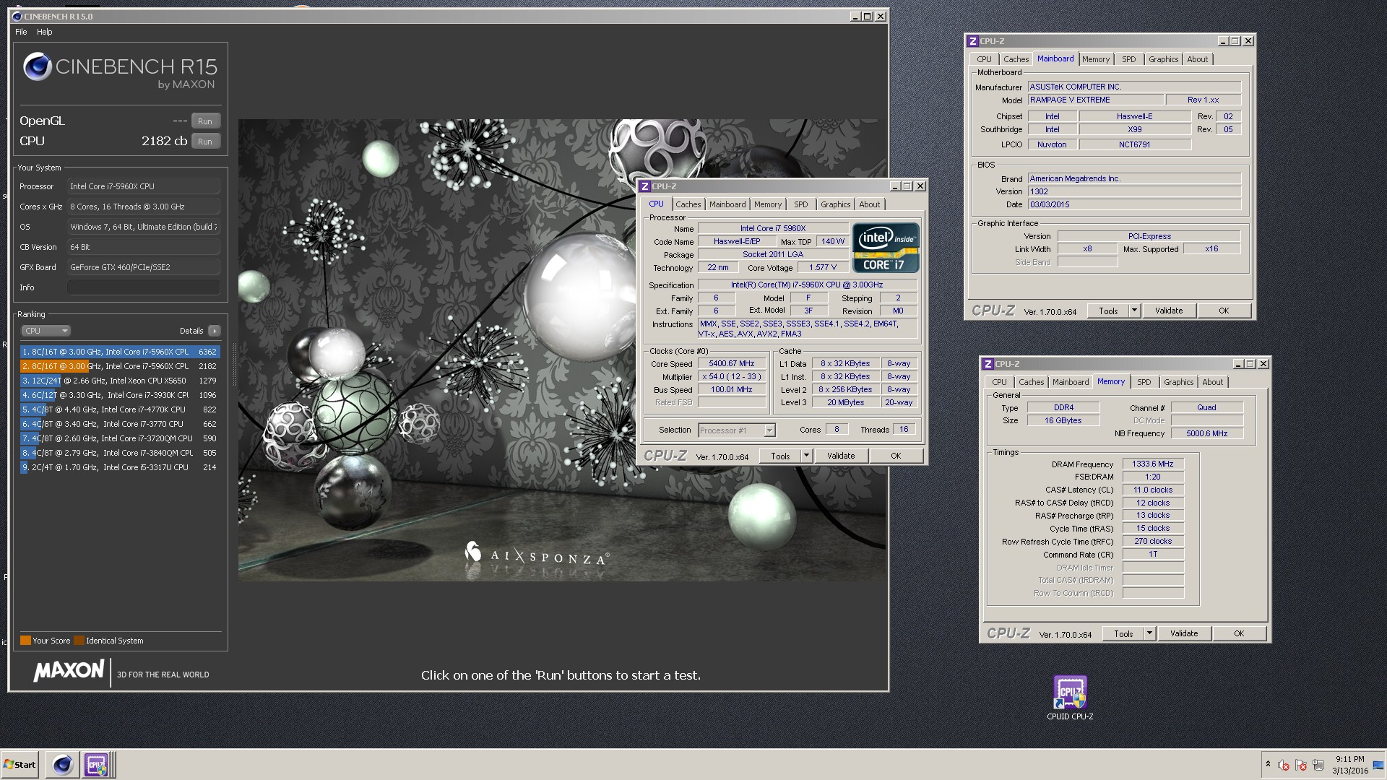Click the Info input field in Your System

pos(144,287)
